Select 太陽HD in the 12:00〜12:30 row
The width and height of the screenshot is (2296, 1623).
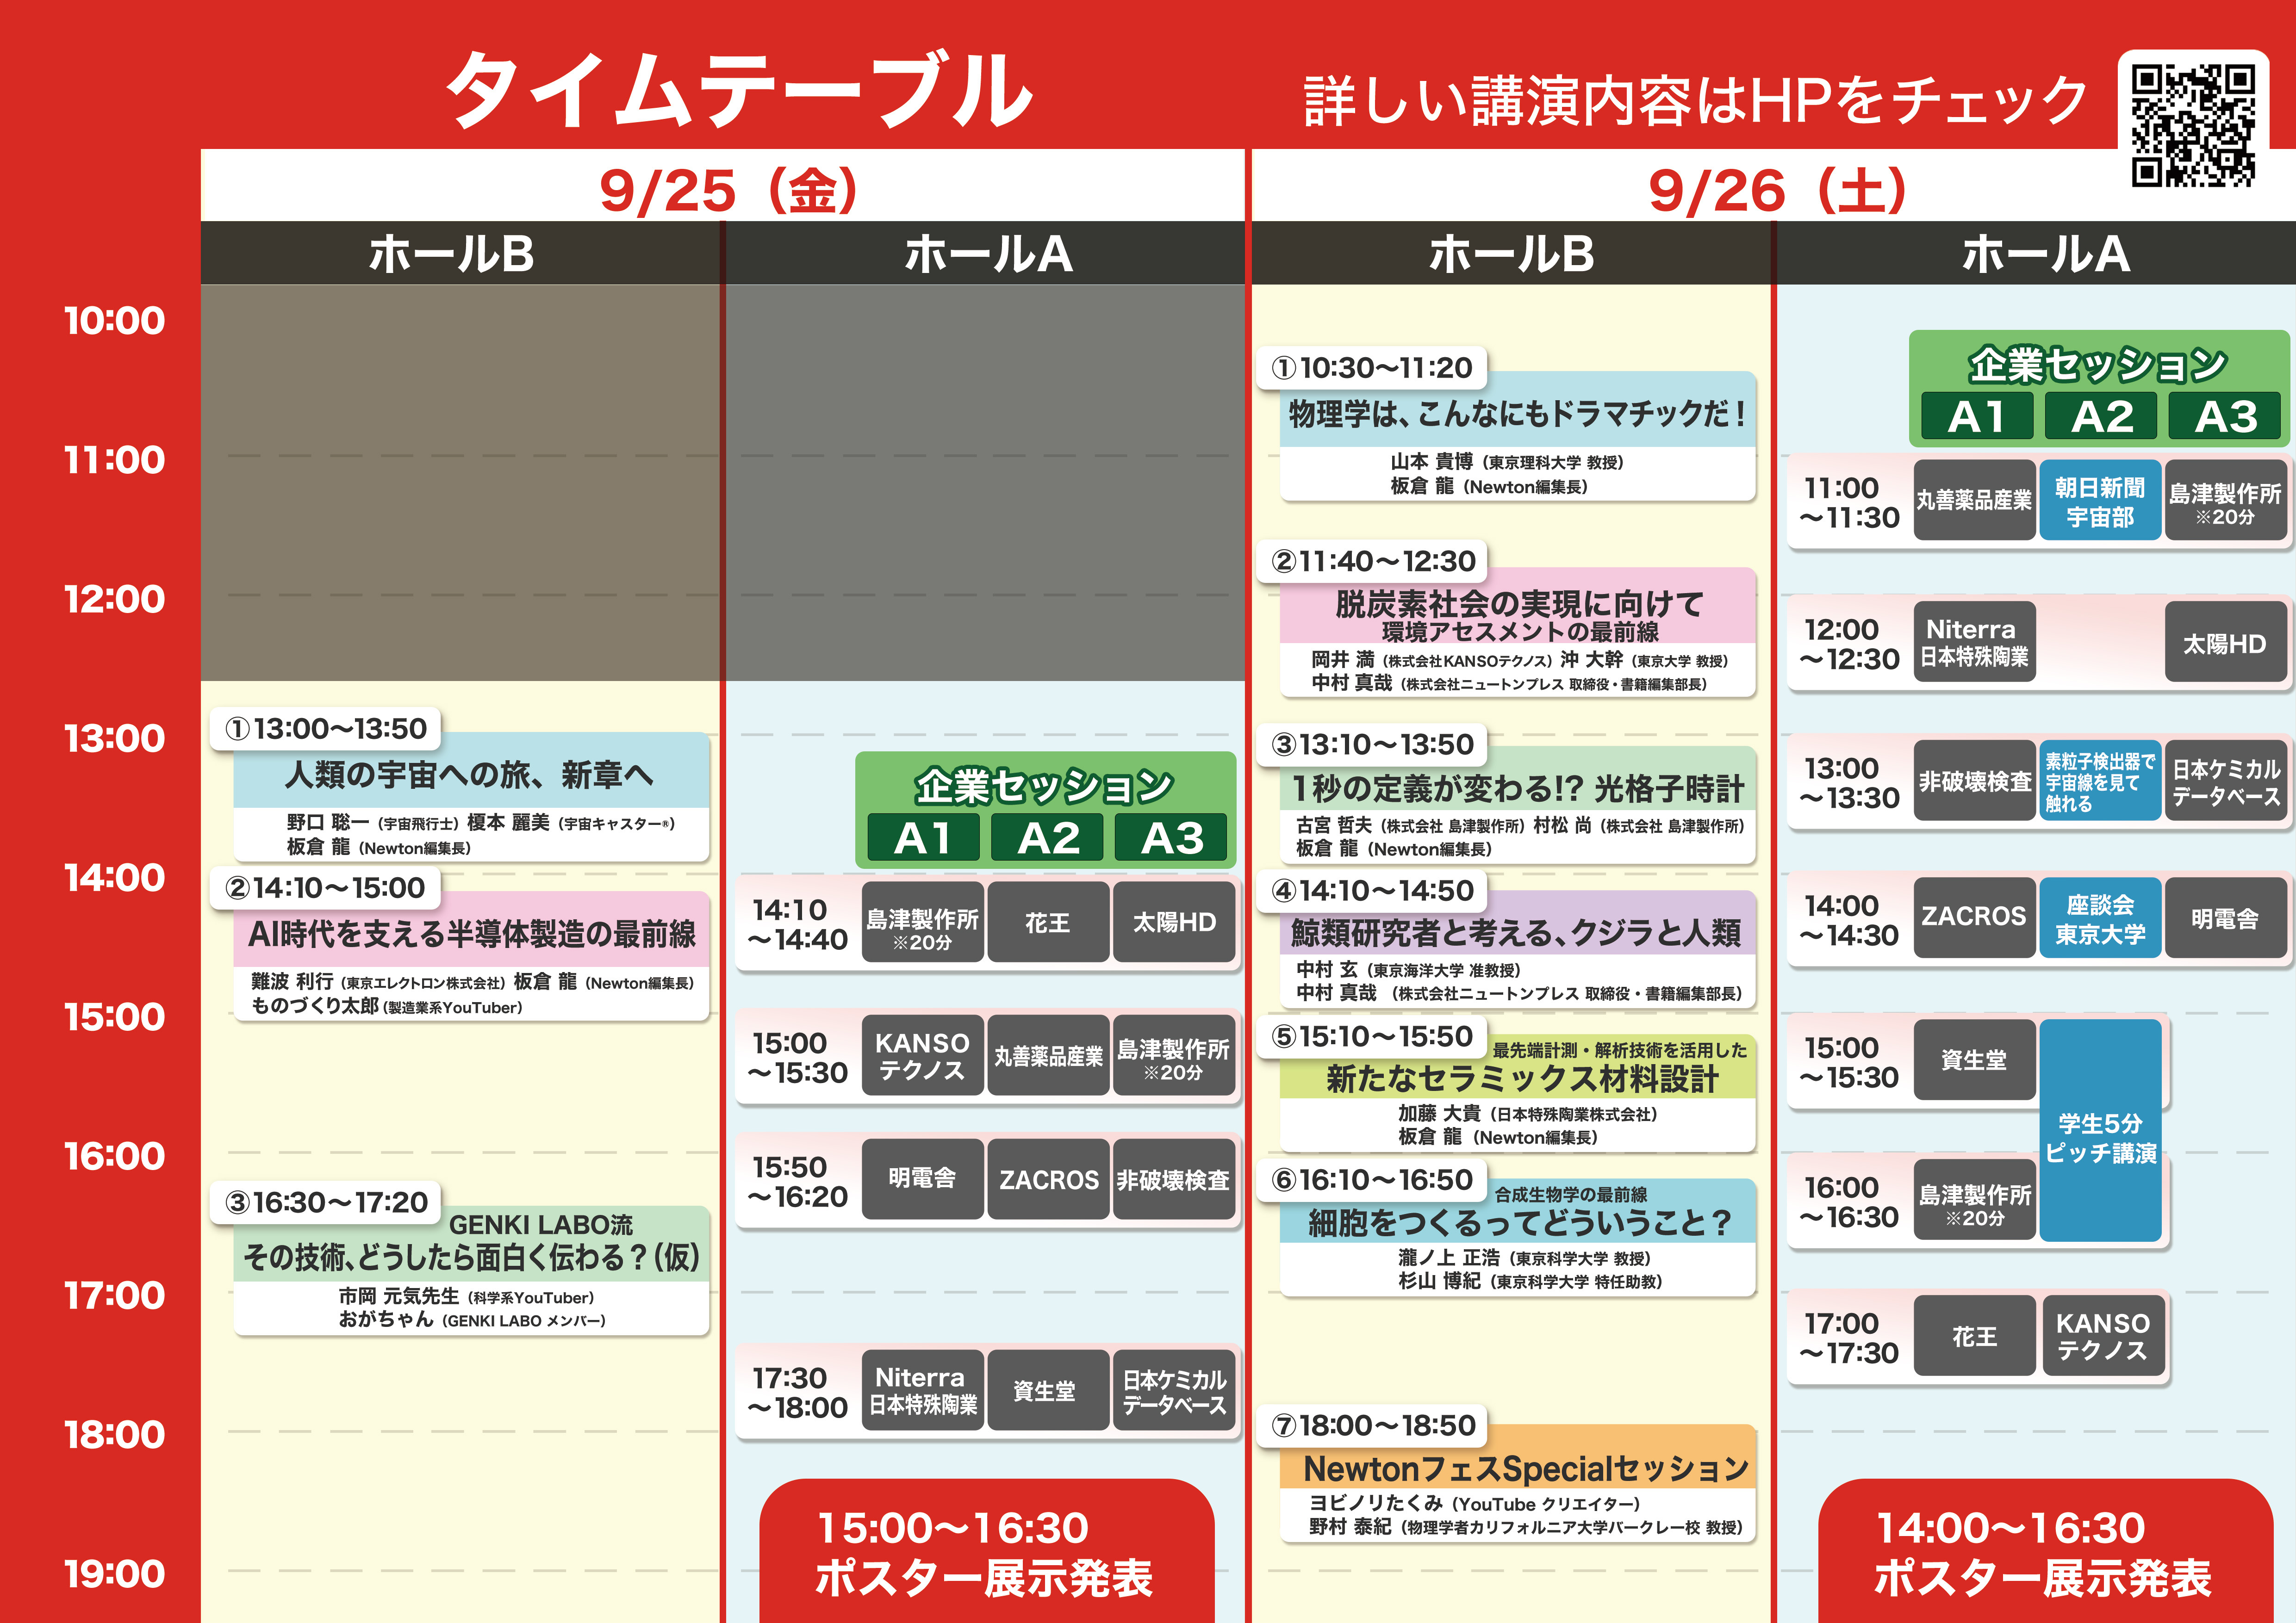2225,643
